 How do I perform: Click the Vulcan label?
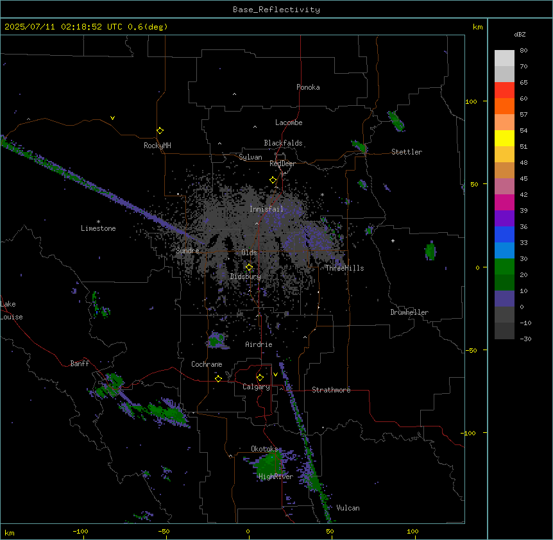348,508
